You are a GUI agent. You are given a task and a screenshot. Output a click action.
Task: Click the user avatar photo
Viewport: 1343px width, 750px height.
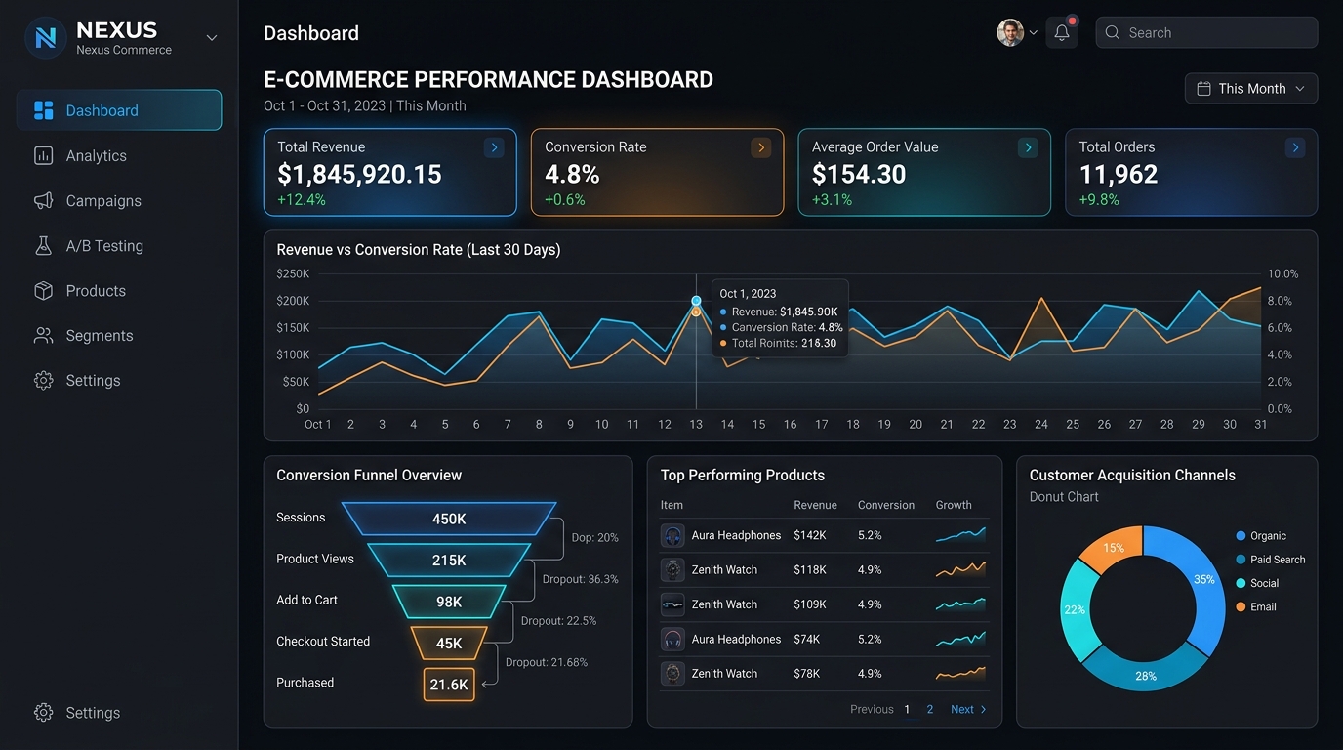(1010, 32)
